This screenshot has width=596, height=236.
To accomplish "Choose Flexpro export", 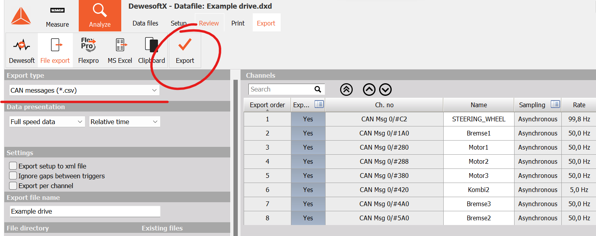I will point(89,50).
